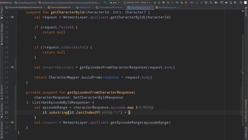This screenshot has height=140, width=248.
Task: Click the red Stop button
Action: pyautogui.click(x=186, y=3)
